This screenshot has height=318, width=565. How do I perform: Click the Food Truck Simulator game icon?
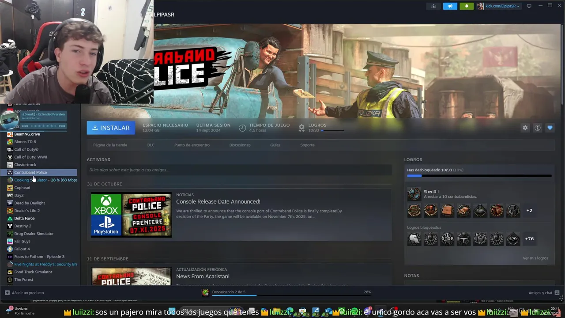10,272
